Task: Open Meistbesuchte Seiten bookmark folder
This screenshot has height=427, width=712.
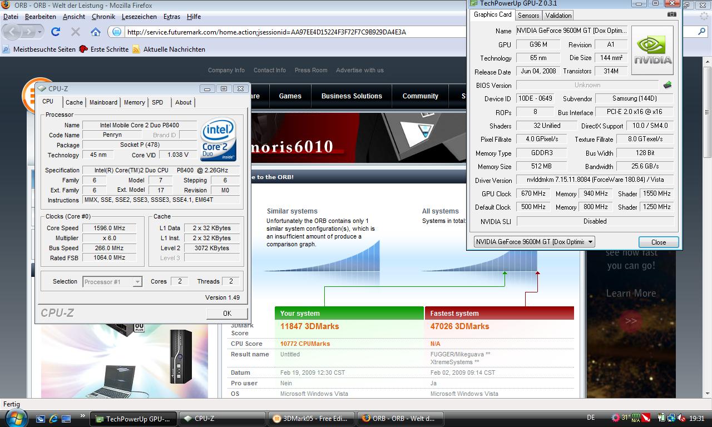Action: click(39, 49)
